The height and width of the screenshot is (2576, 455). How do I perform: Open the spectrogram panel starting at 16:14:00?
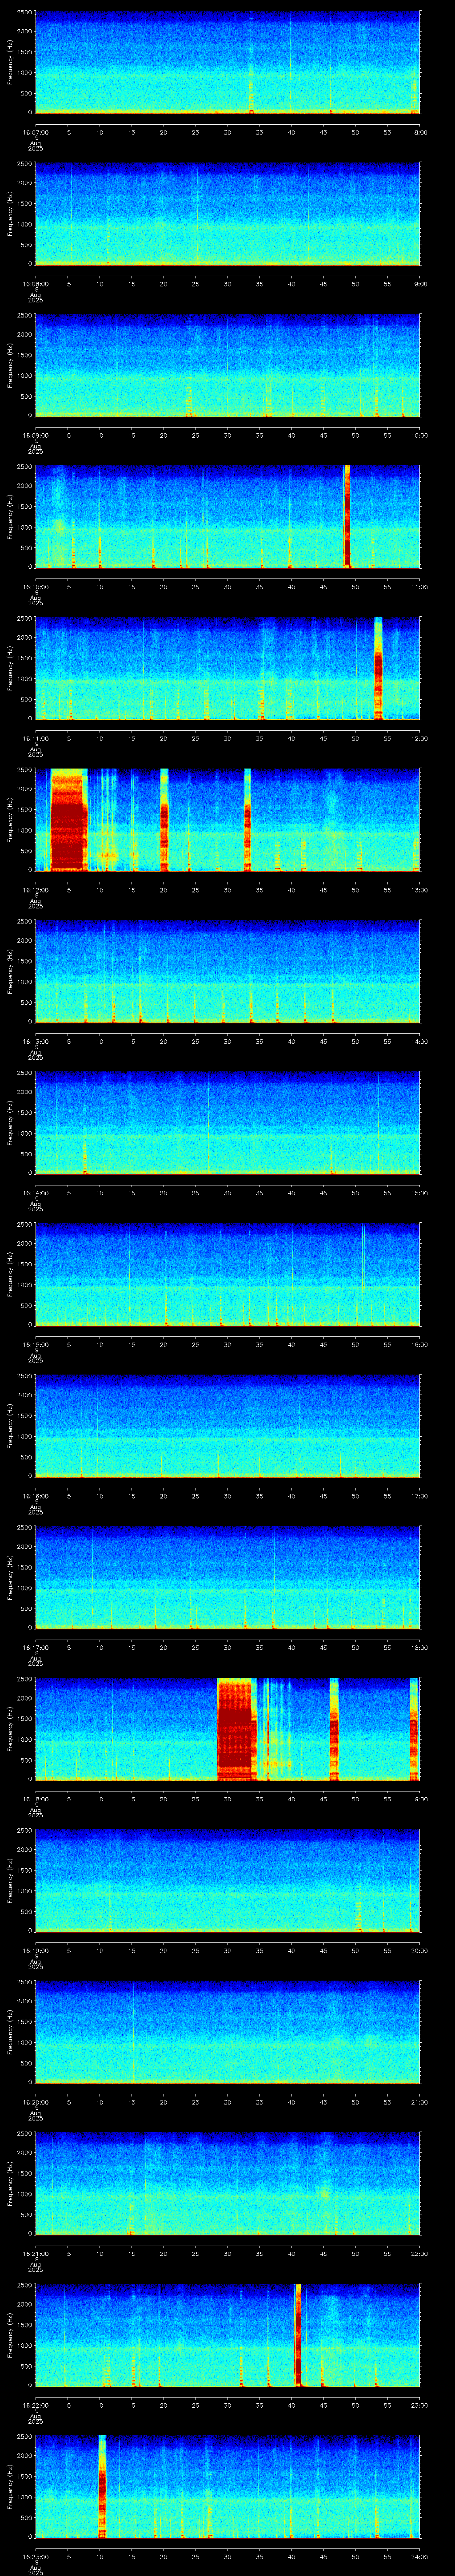[x=227, y=1123]
